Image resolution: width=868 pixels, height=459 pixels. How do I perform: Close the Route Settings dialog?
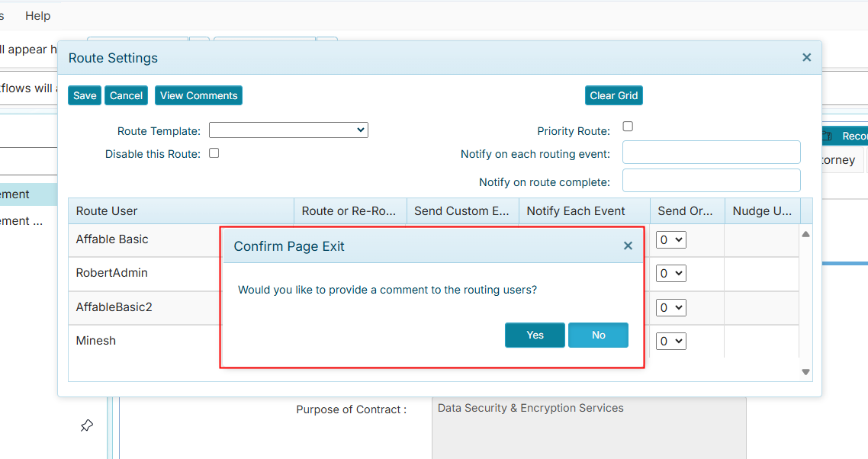point(806,57)
